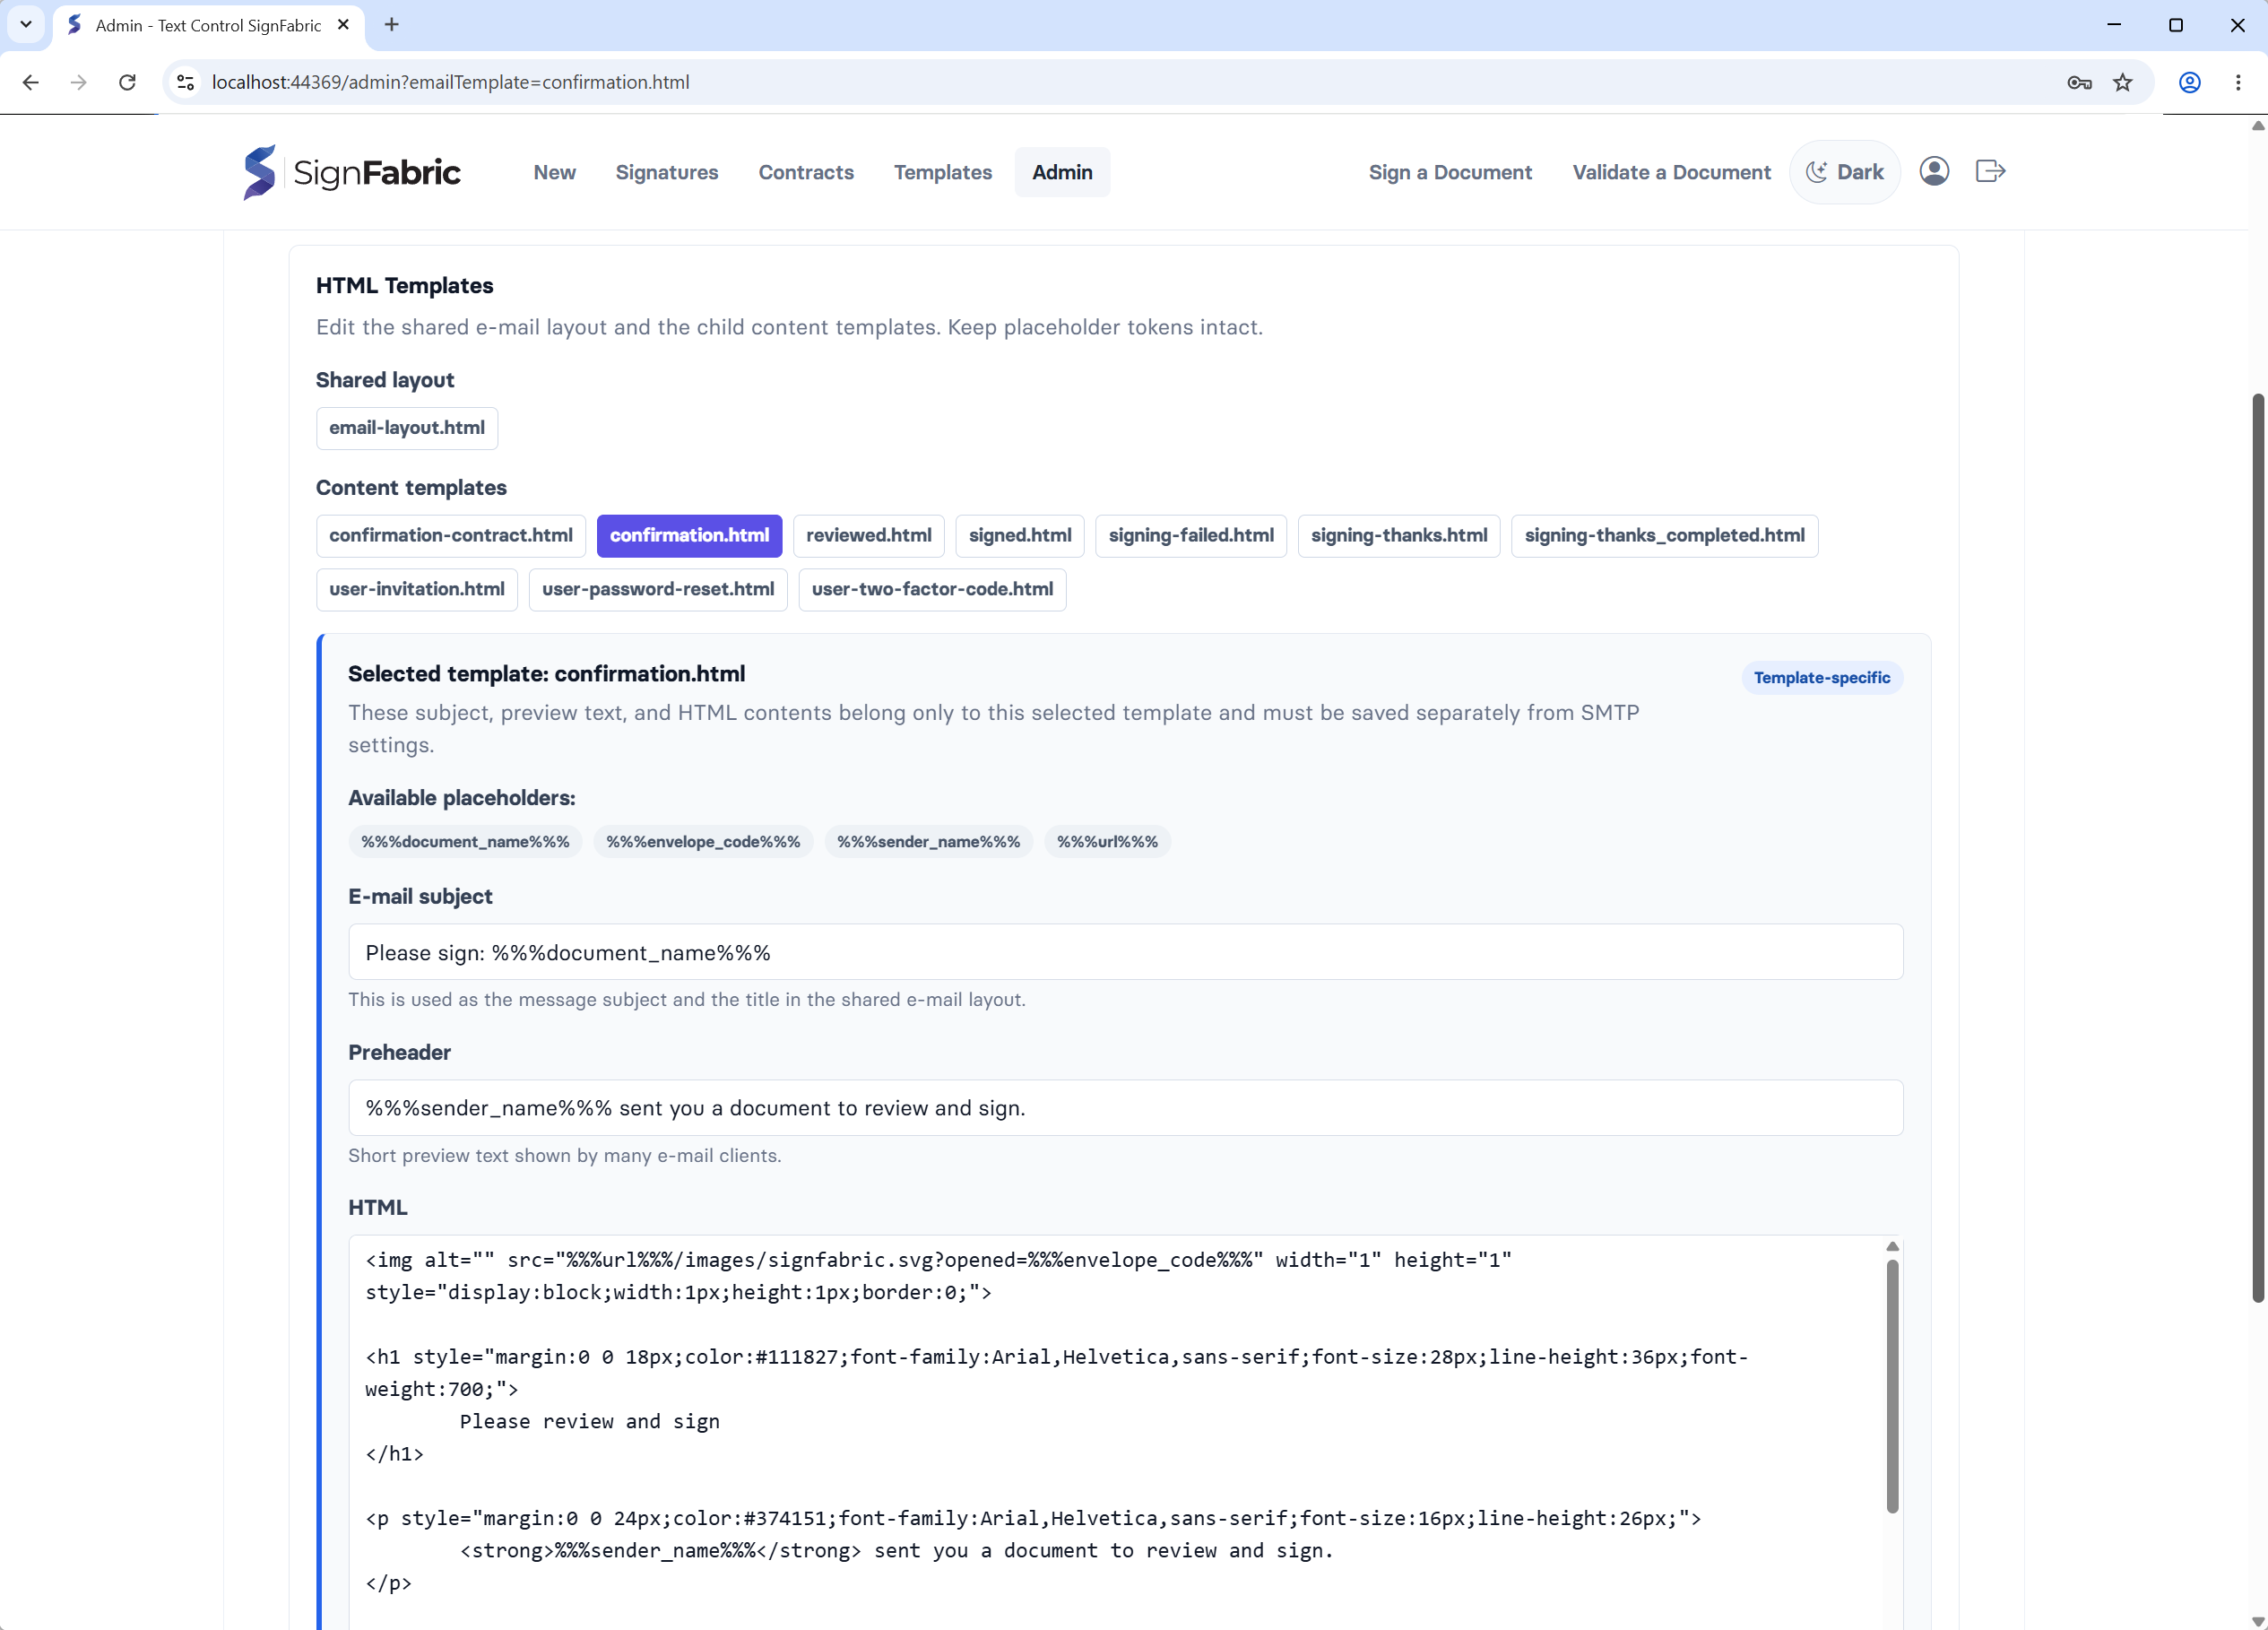Toggle Dark mode button
Screen dimensions: 2268x1630
1845,172
